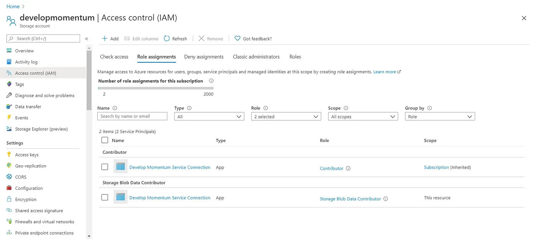Open the Deny assignments tab
Viewport: 536px width, 239px height.
click(204, 57)
